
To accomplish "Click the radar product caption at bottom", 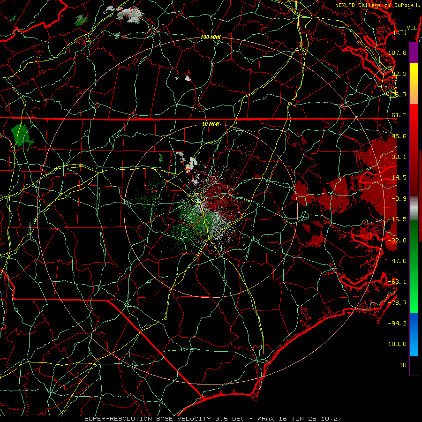I will (213, 419).
